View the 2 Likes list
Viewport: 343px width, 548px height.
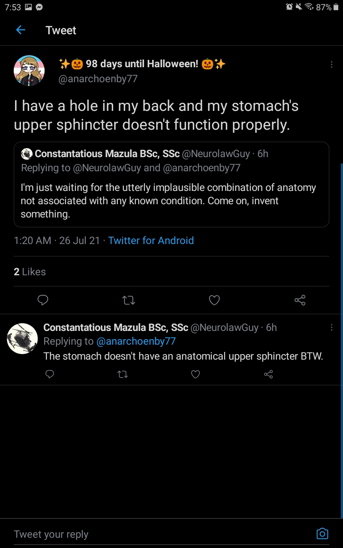tap(30, 272)
